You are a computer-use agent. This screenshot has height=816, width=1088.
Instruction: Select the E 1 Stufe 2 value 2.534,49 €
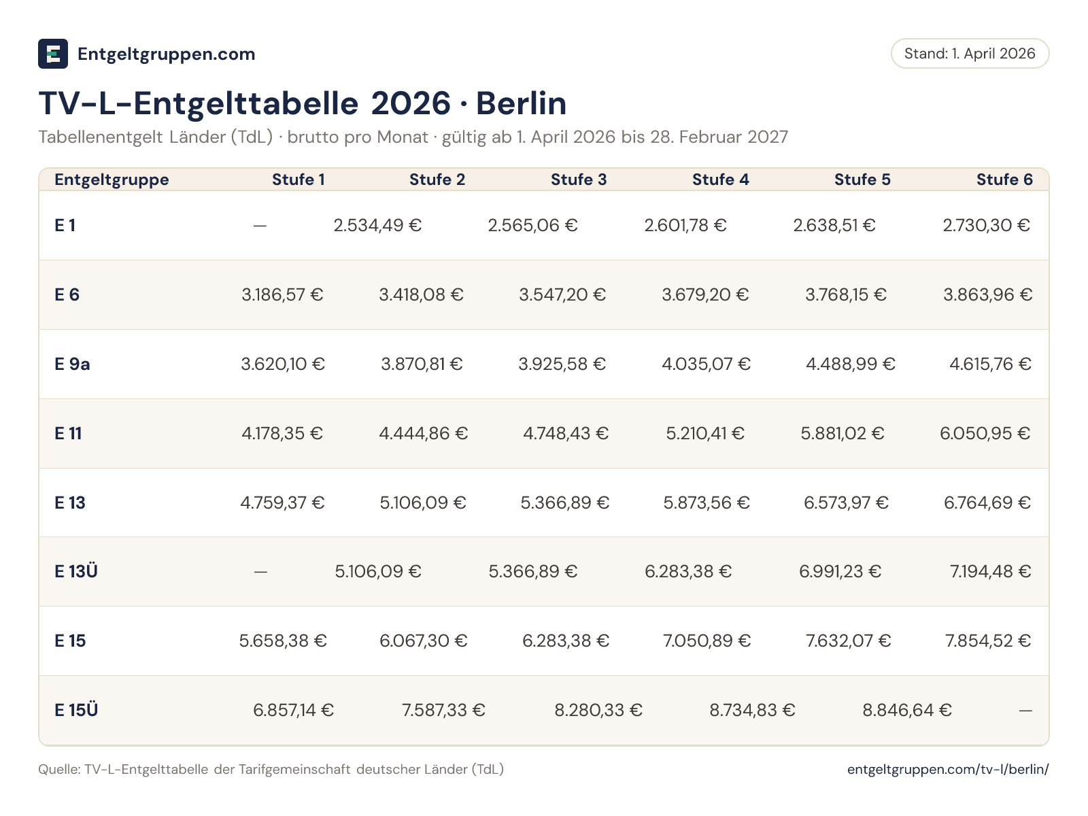point(377,225)
